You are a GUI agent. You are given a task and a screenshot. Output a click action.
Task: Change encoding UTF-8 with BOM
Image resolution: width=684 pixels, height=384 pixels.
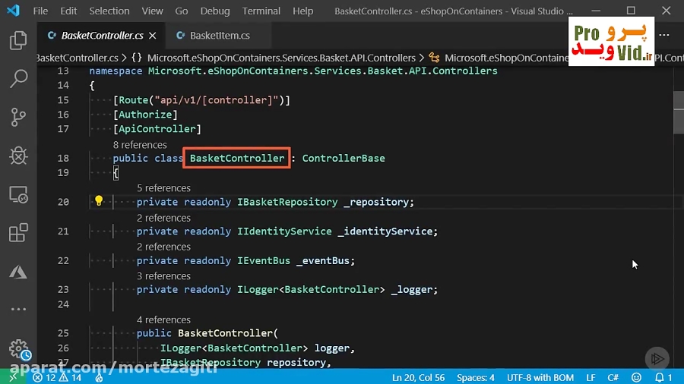[540, 377]
